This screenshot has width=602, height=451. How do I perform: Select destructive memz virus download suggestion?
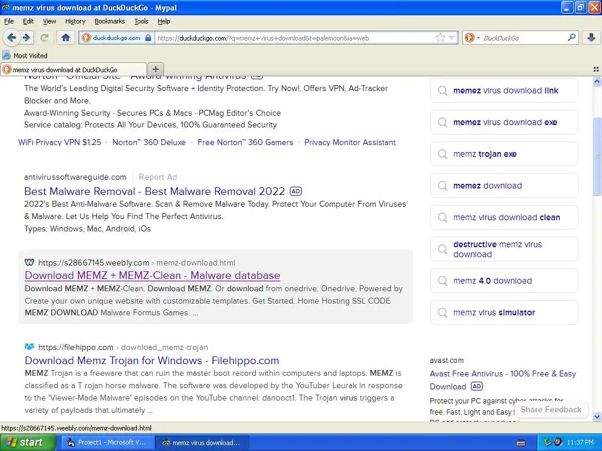pos(504,249)
